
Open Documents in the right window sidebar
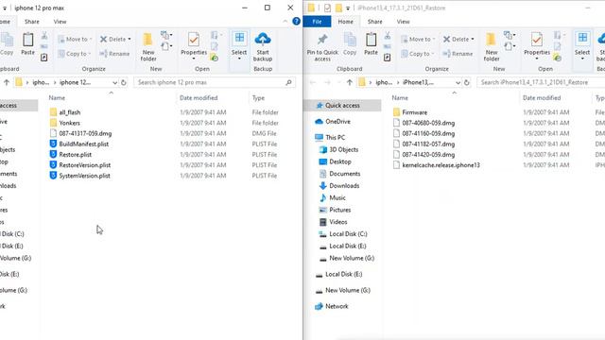click(344, 174)
